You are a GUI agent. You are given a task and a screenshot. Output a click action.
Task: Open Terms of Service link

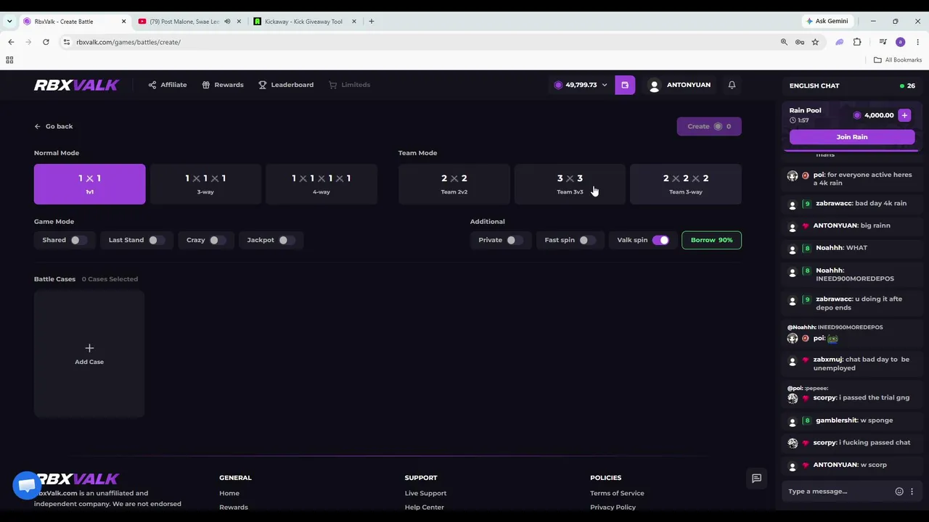pos(617,493)
